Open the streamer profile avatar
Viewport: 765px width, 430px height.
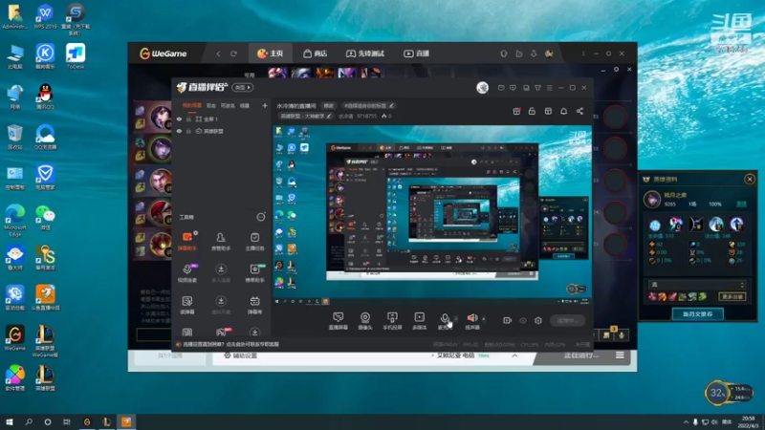coord(483,88)
